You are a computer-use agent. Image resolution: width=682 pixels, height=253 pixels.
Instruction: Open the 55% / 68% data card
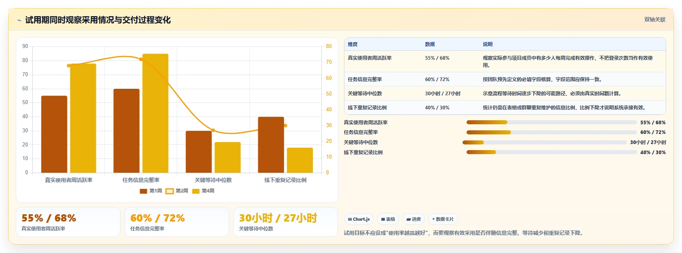coord(68,222)
